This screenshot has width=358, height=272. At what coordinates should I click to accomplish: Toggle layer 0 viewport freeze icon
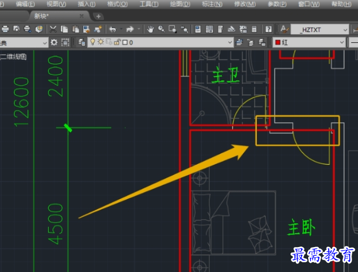[x=109, y=42]
